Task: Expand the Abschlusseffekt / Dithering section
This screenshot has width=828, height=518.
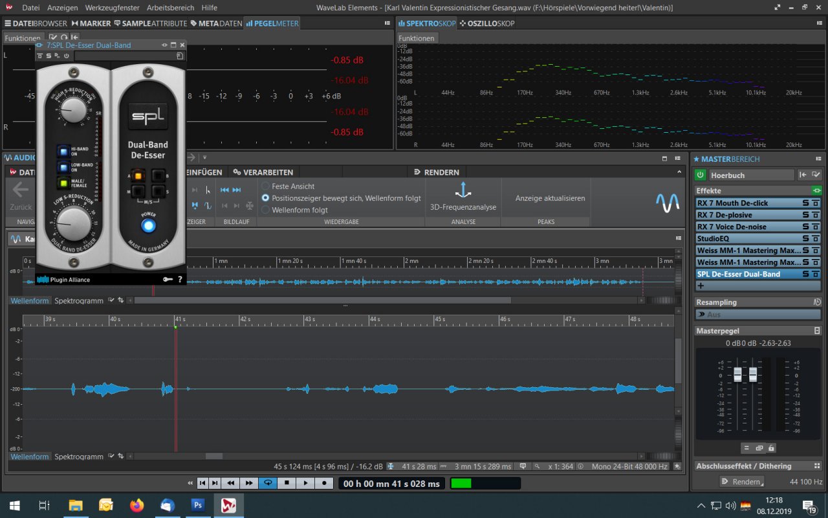Action: (816, 466)
